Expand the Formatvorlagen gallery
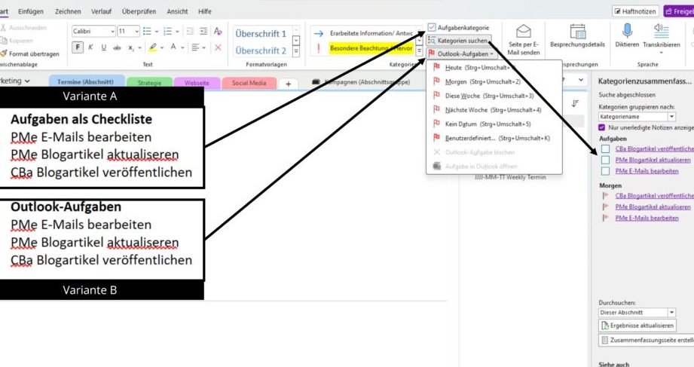Image resolution: width=694 pixels, height=367 pixels. point(296,52)
